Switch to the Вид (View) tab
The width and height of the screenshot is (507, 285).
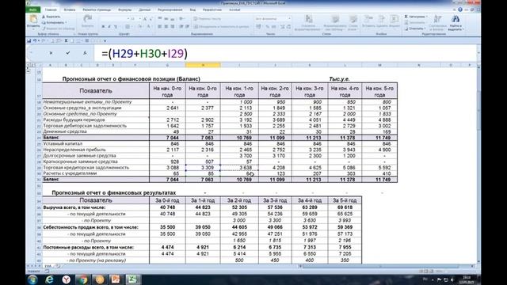(x=193, y=10)
